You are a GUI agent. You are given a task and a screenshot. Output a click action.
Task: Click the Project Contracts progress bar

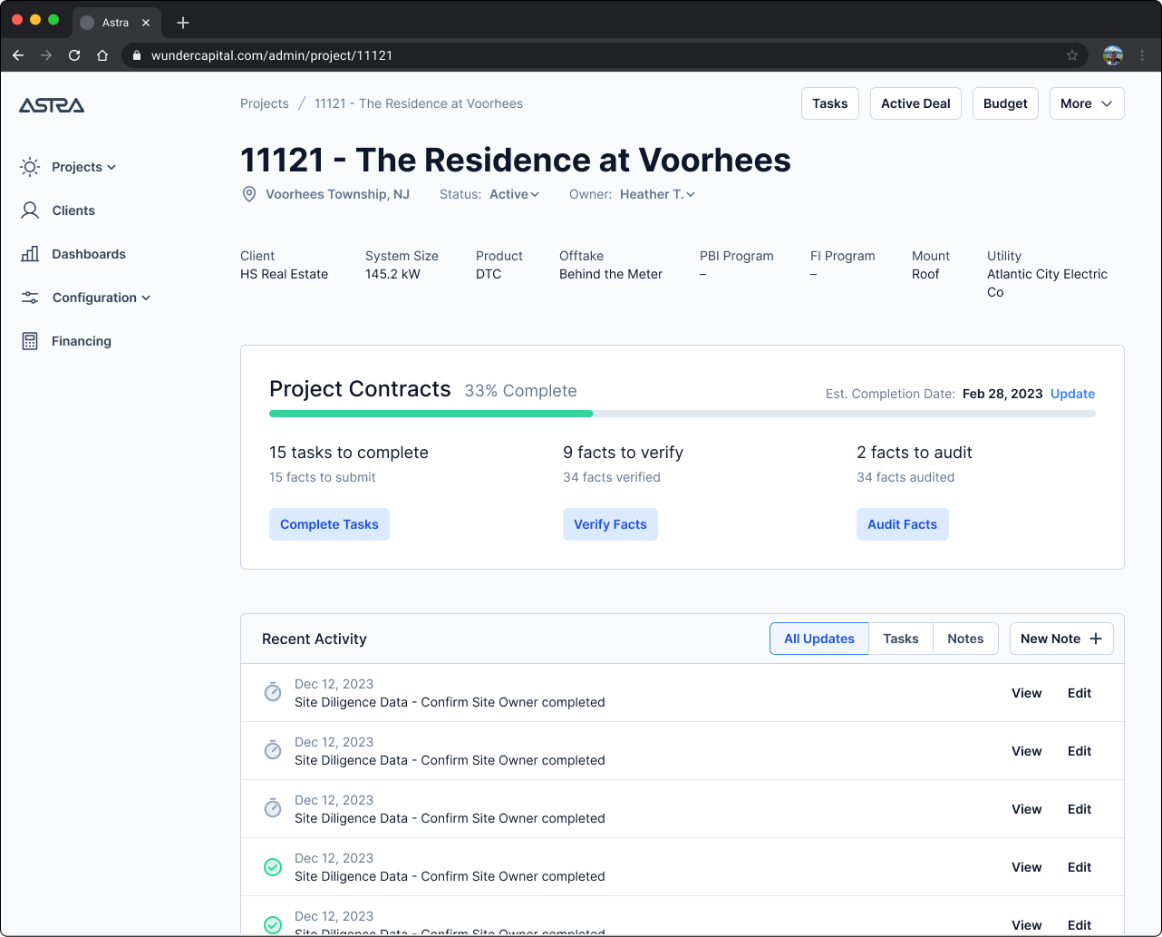682,414
